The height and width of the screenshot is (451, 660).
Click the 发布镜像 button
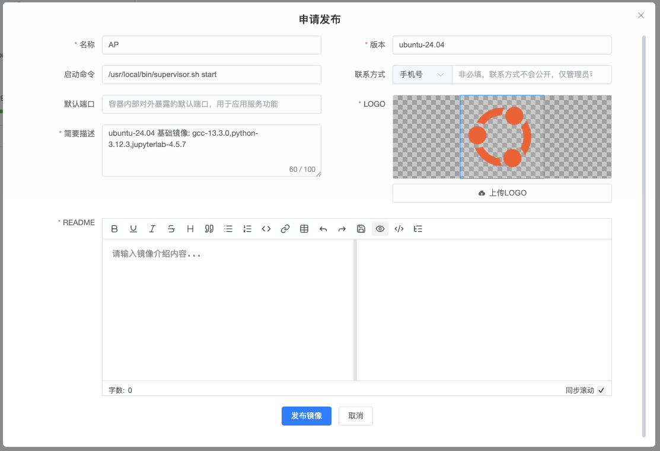[x=307, y=416]
